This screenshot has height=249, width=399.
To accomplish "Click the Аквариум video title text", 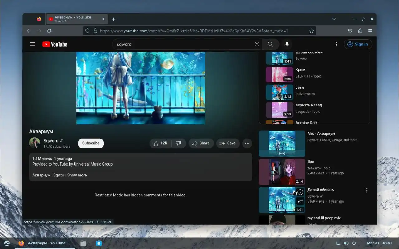I will 41,131.
